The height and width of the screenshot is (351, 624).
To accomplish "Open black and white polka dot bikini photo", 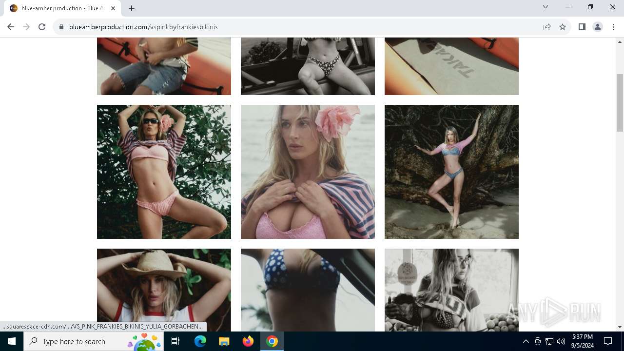I will point(308,66).
